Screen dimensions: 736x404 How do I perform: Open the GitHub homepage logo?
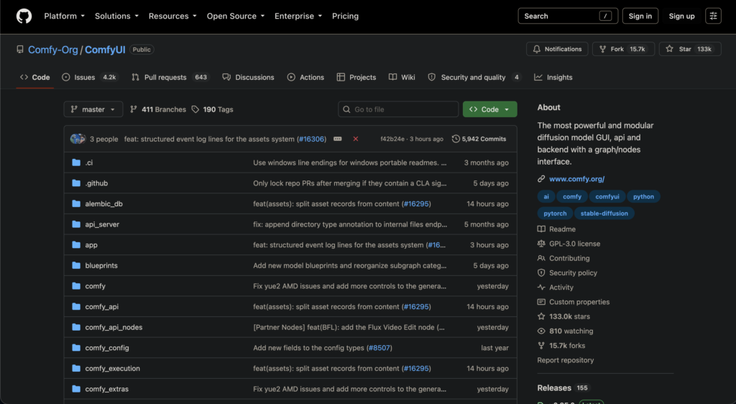click(24, 16)
